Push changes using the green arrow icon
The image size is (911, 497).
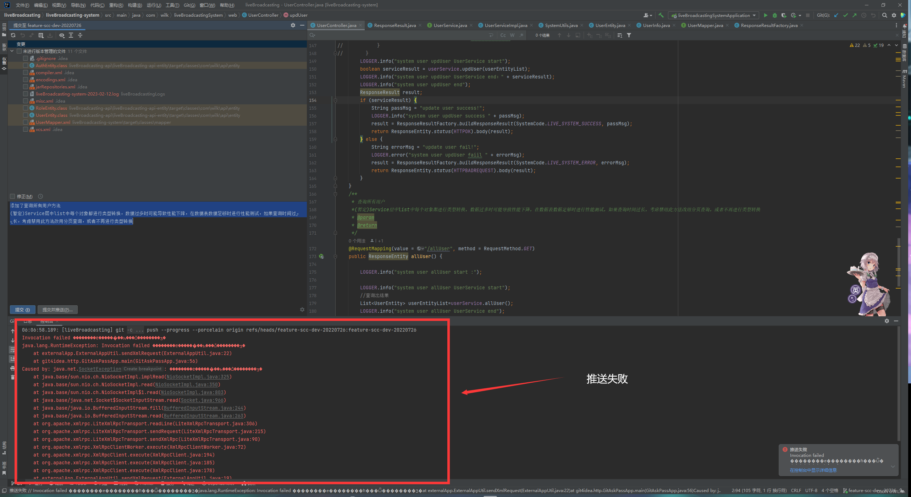855,15
